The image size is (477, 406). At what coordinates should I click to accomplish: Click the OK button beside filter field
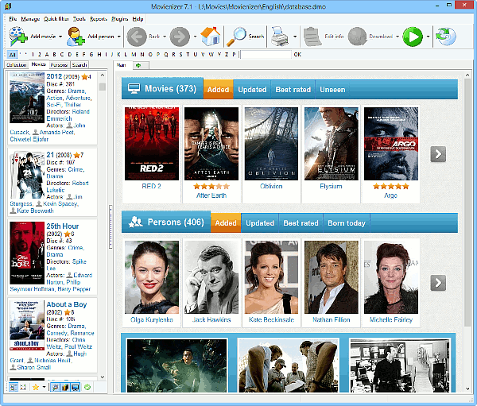tap(297, 55)
